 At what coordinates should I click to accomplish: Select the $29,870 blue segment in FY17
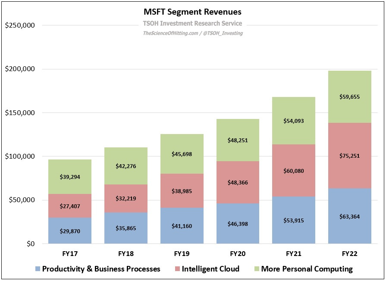pos(70,231)
